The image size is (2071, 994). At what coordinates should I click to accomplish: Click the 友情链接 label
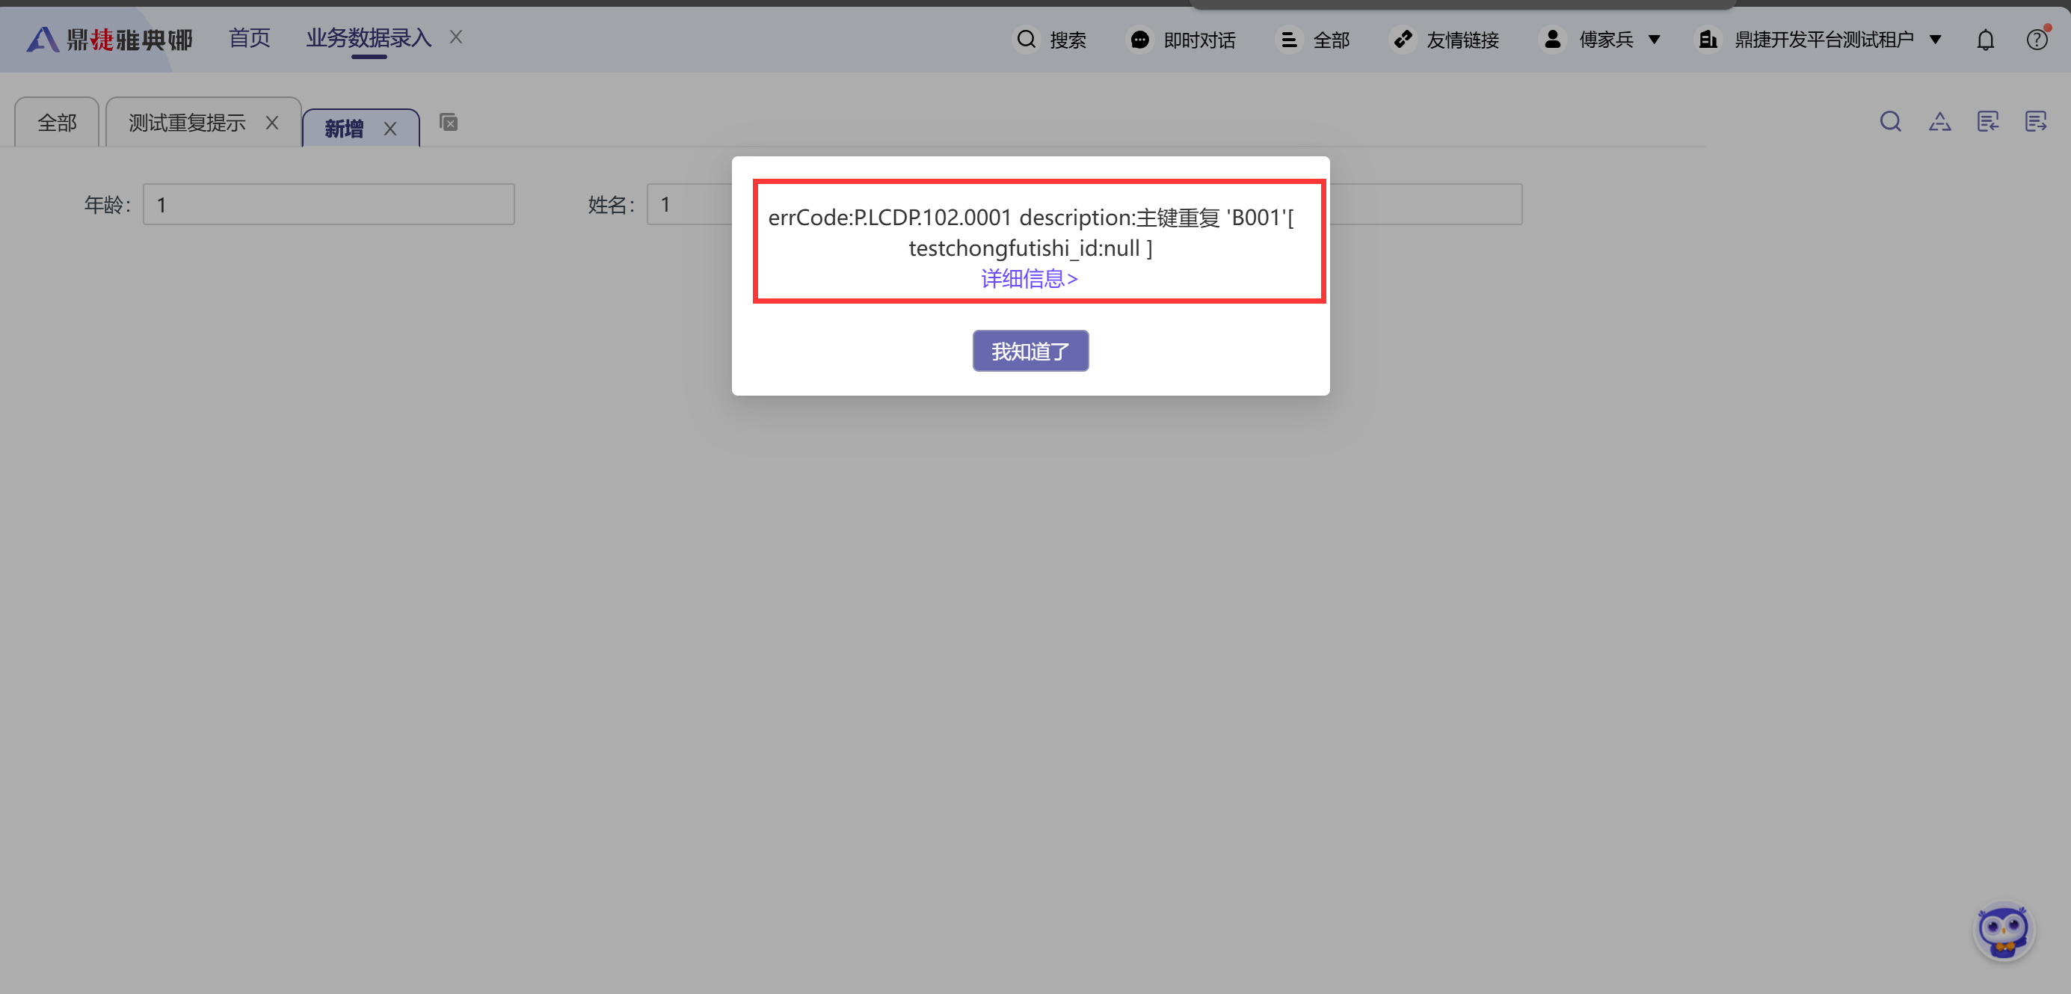click(x=1462, y=40)
